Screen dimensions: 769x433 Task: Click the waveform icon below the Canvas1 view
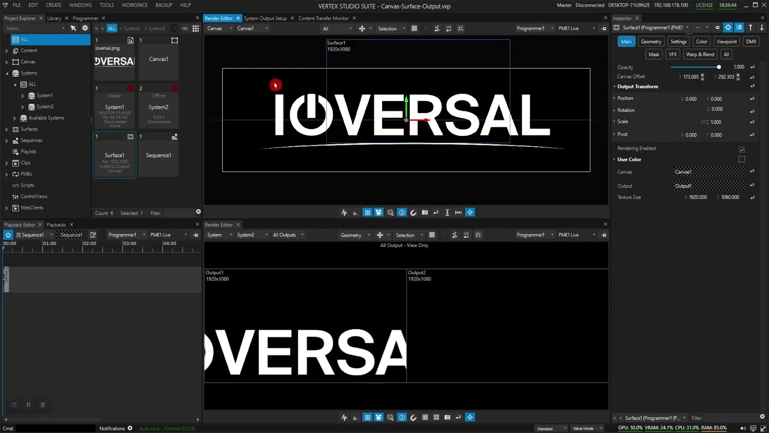(344, 212)
